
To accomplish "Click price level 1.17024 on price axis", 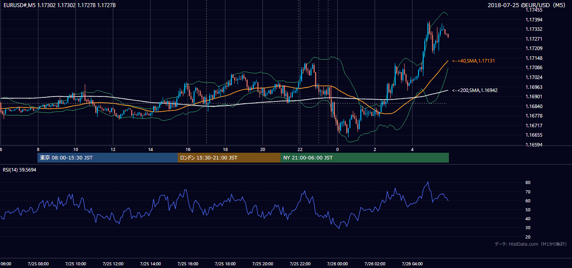I will [x=534, y=77].
